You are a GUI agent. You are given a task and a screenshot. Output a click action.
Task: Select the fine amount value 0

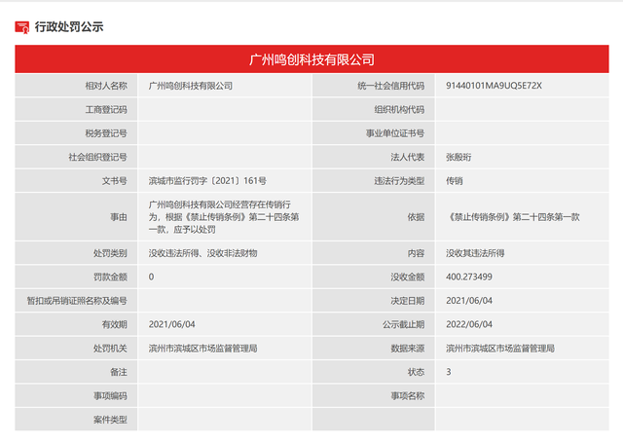[x=152, y=277]
